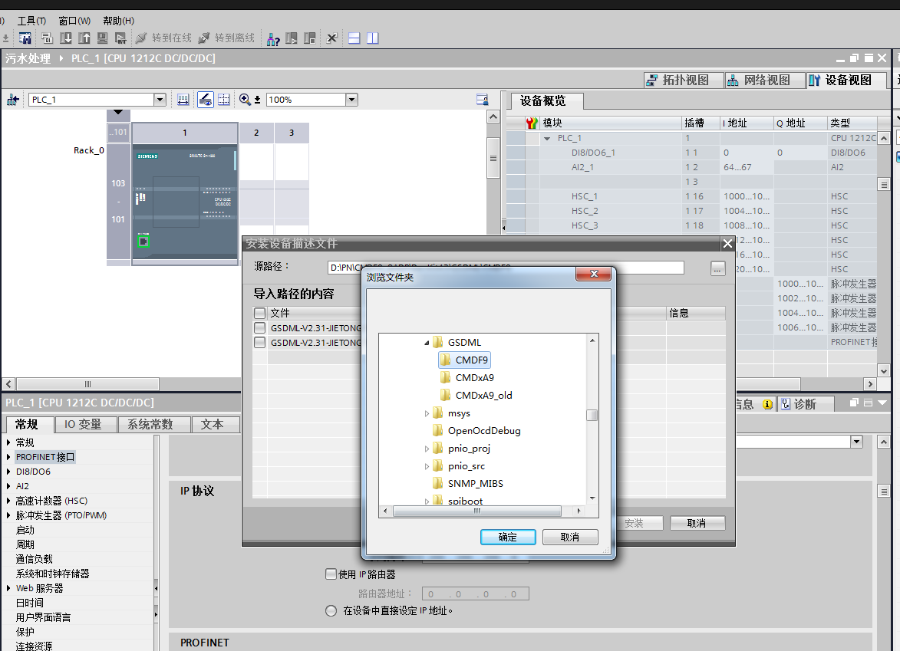
Task: Enable the 使用 IP 路由器 checkbox
Action: pos(331,574)
